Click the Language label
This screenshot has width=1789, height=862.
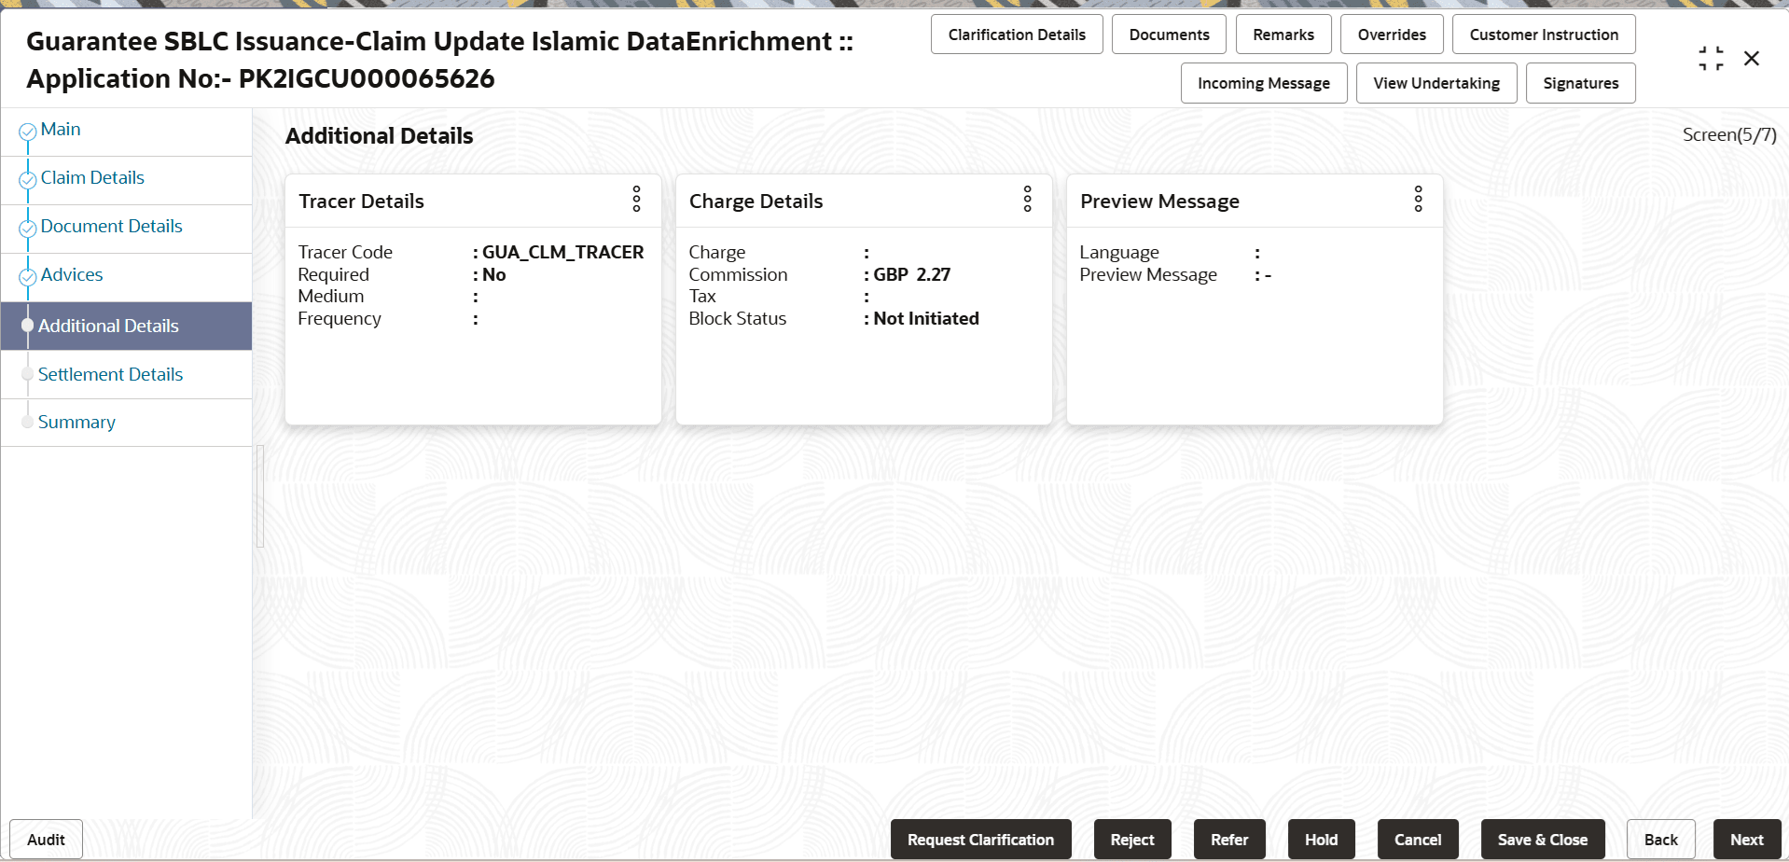pos(1119,253)
